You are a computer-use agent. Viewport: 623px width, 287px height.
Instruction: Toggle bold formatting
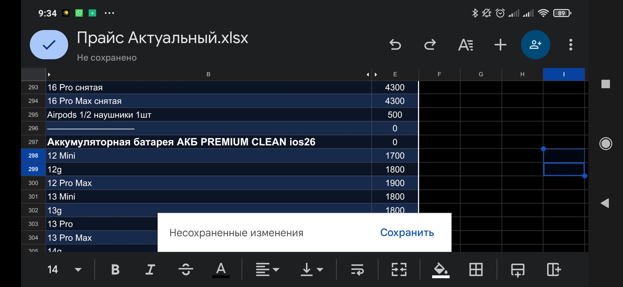pyautogui.click(x=115, y=269)
